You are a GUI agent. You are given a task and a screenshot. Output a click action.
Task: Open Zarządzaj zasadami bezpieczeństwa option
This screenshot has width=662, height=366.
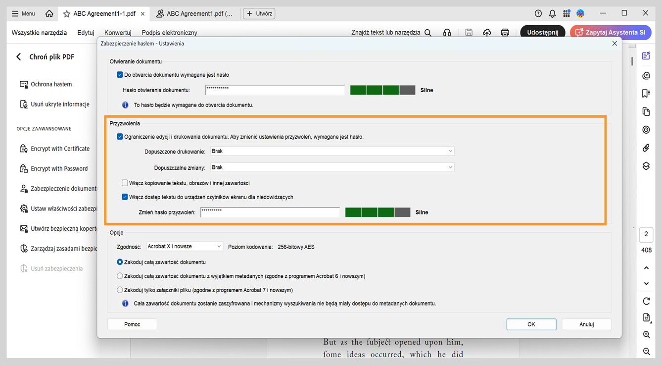[58, 249]
